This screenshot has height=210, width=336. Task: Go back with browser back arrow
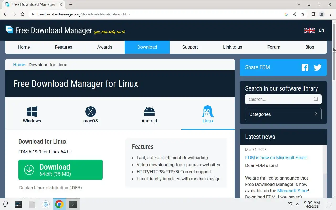pos(6,14)
